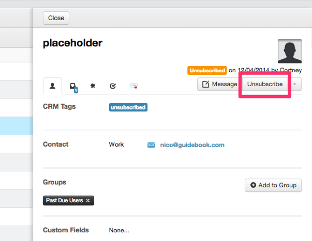The image size is (312, 241).
Task: Click the Past Due Users group label
Action: [64, 200]
